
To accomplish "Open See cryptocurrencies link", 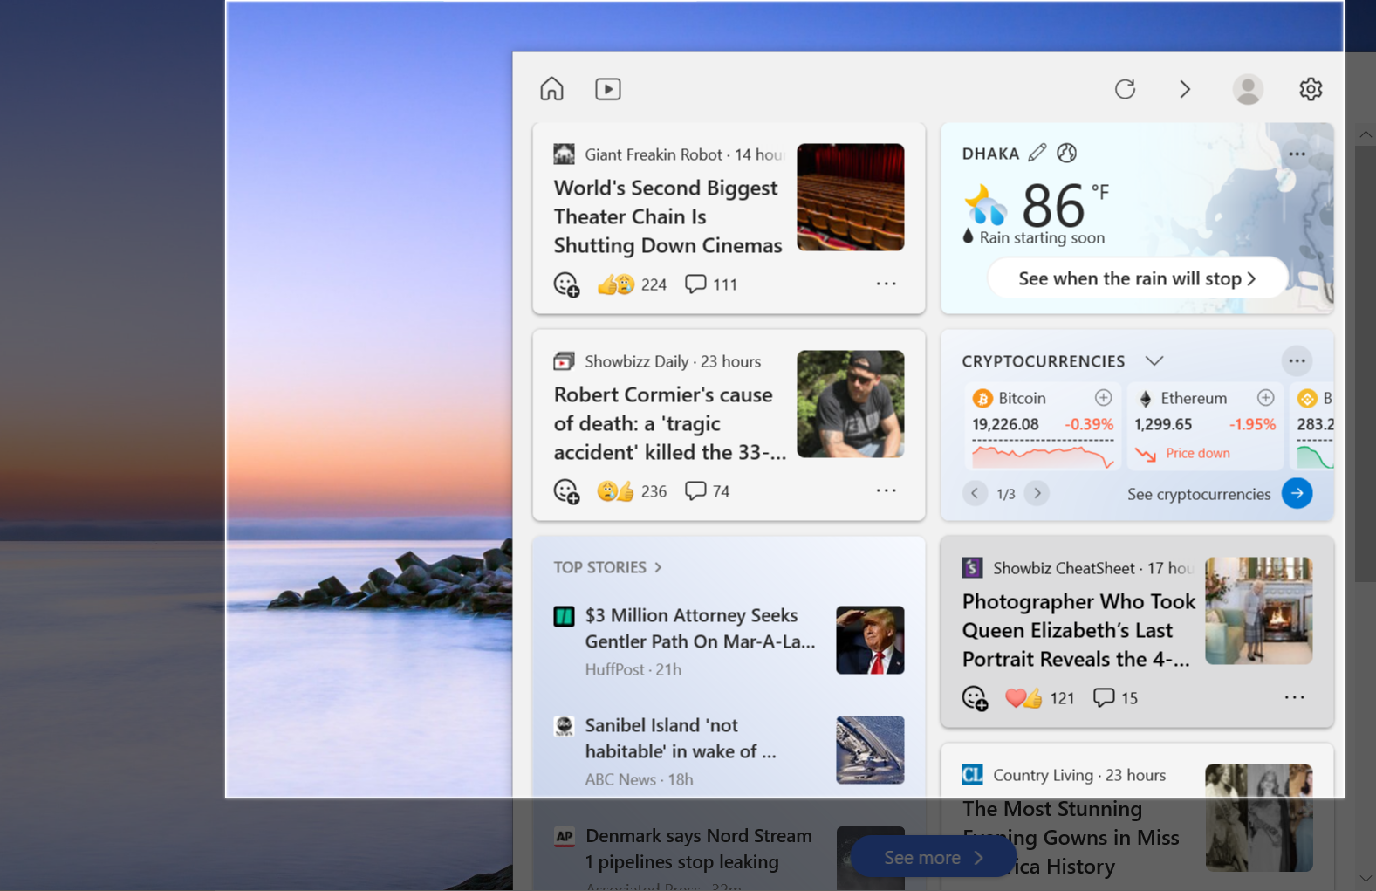I will 1199,494.
